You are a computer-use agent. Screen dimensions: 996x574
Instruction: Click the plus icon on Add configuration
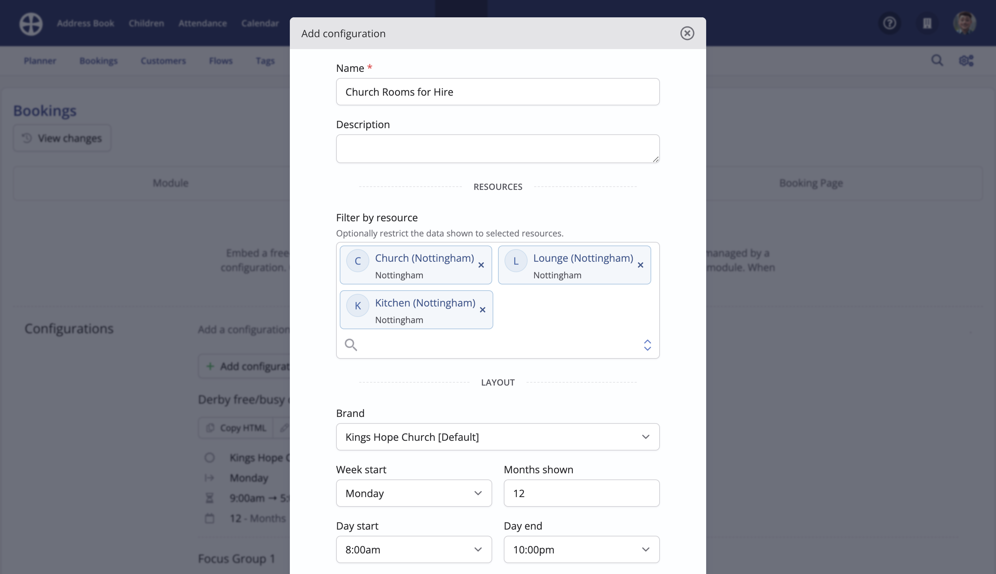click(210, 366)
